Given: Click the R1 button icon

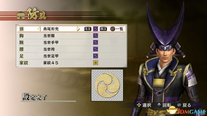Looking at the screenshot, I should coord(103,29).
